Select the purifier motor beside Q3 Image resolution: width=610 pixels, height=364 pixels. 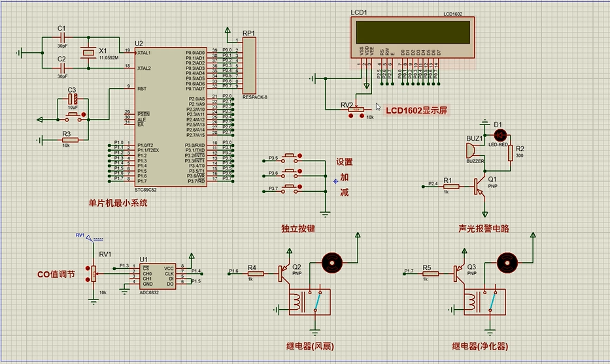tap(506, 262)
